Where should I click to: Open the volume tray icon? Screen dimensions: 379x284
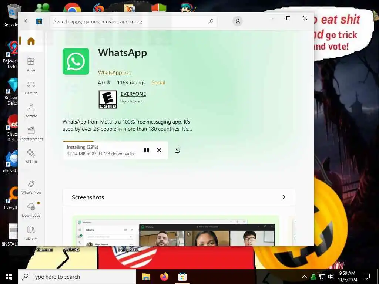[x=331, y=277]
